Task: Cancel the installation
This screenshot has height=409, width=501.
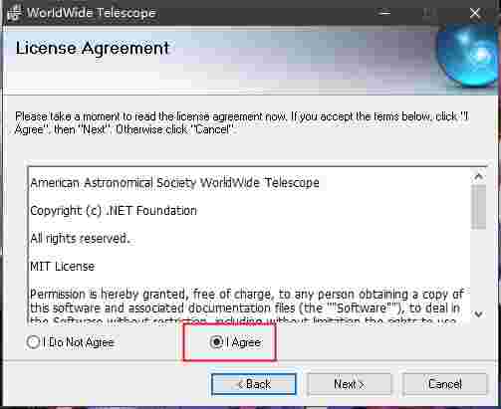Action: [x=445, y=384]
